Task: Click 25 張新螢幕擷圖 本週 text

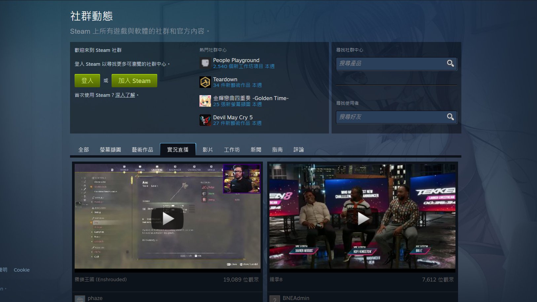Action: [x=237, y=104]
